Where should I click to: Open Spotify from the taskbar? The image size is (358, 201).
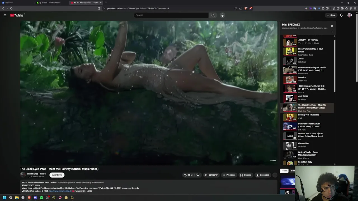(41, 198)
